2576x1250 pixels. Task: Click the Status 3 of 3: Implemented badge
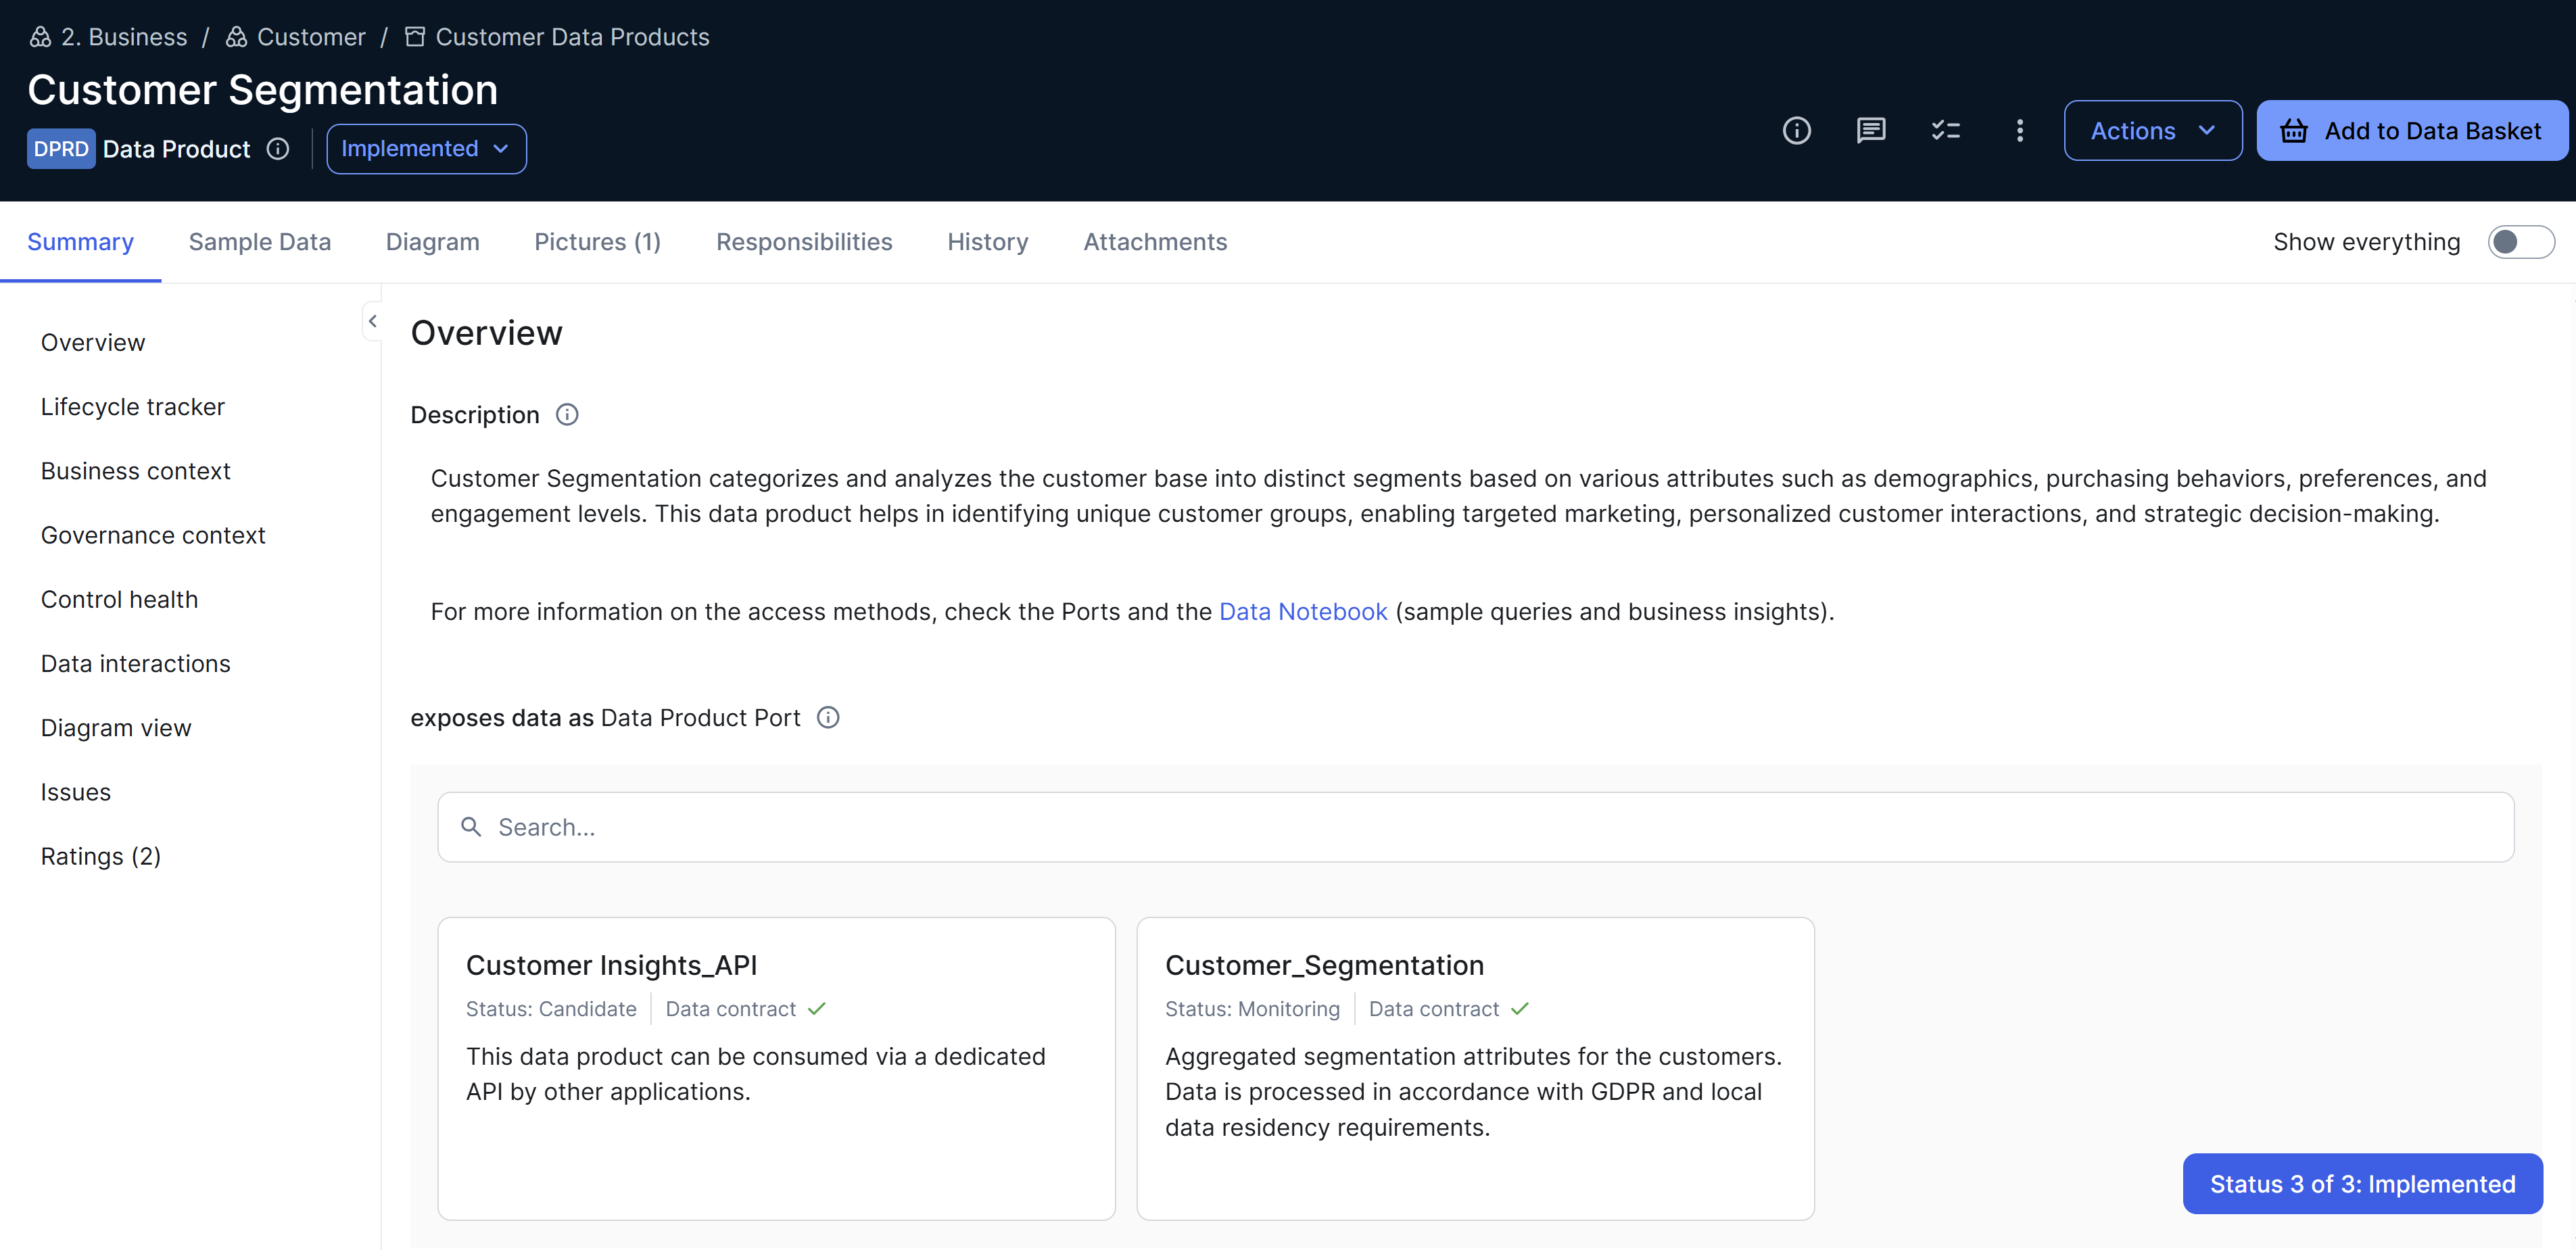coord(2362,1184)
